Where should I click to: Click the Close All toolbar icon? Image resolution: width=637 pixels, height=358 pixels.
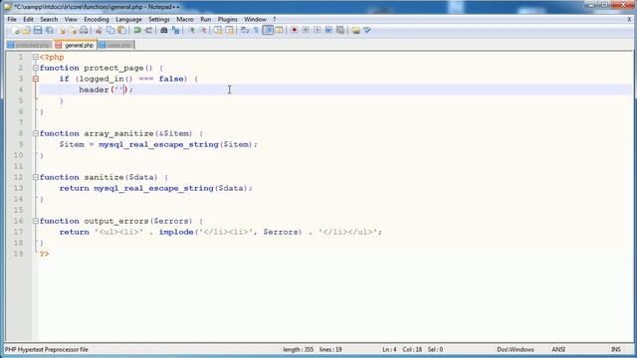coord(73,31)
